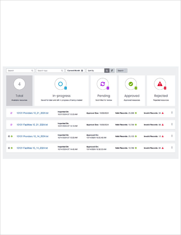This screenshot has width=181, height=235.
Task: Select the Approved filter card
Action: pos(132,91)
